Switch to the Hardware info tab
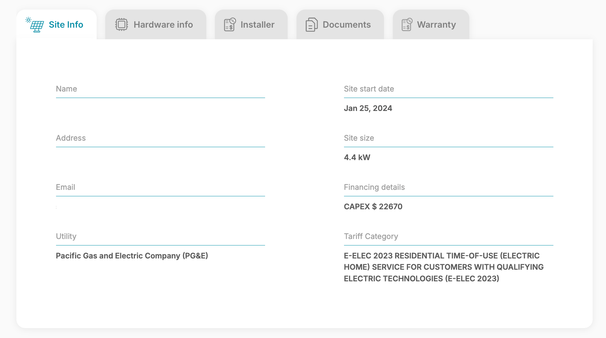606x338 pixels. point(156,25)
